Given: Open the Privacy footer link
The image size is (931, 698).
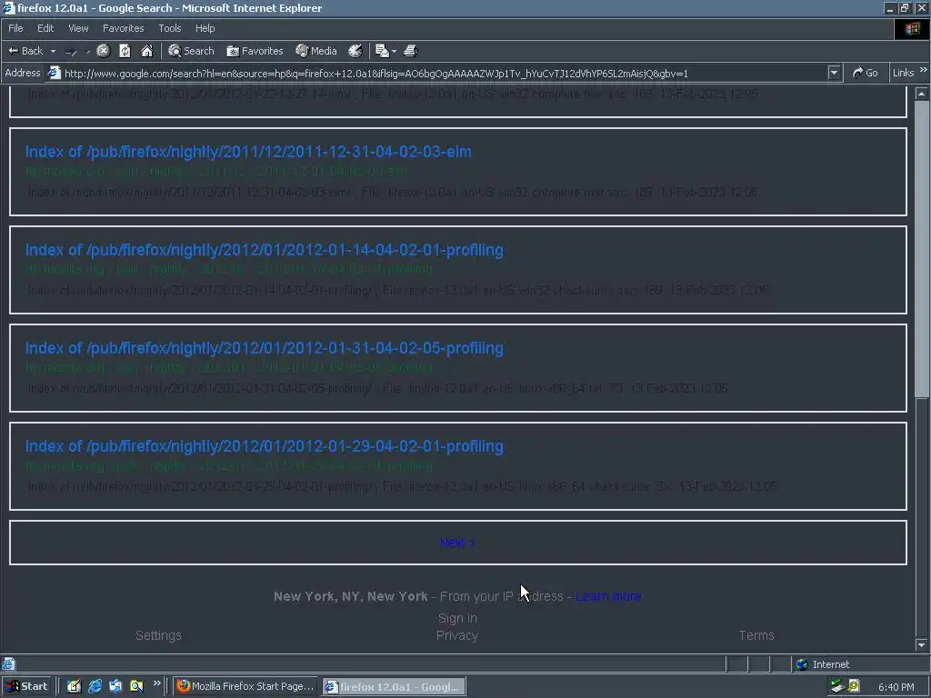Looking at the screenshot, I should 457,635.
